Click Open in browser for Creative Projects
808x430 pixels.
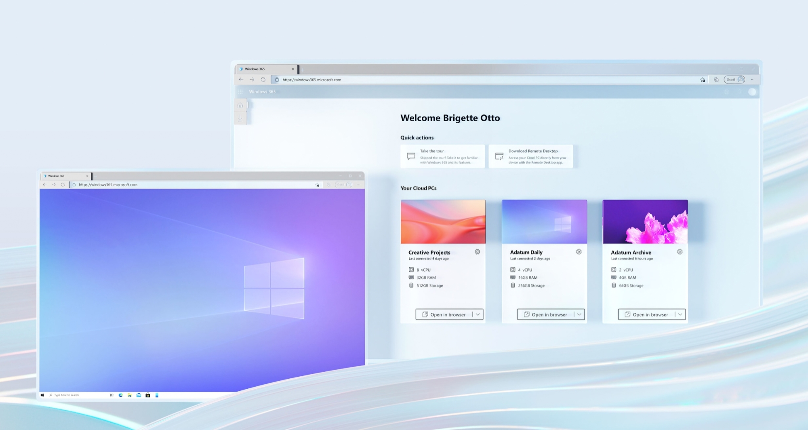tap(444, 314)
